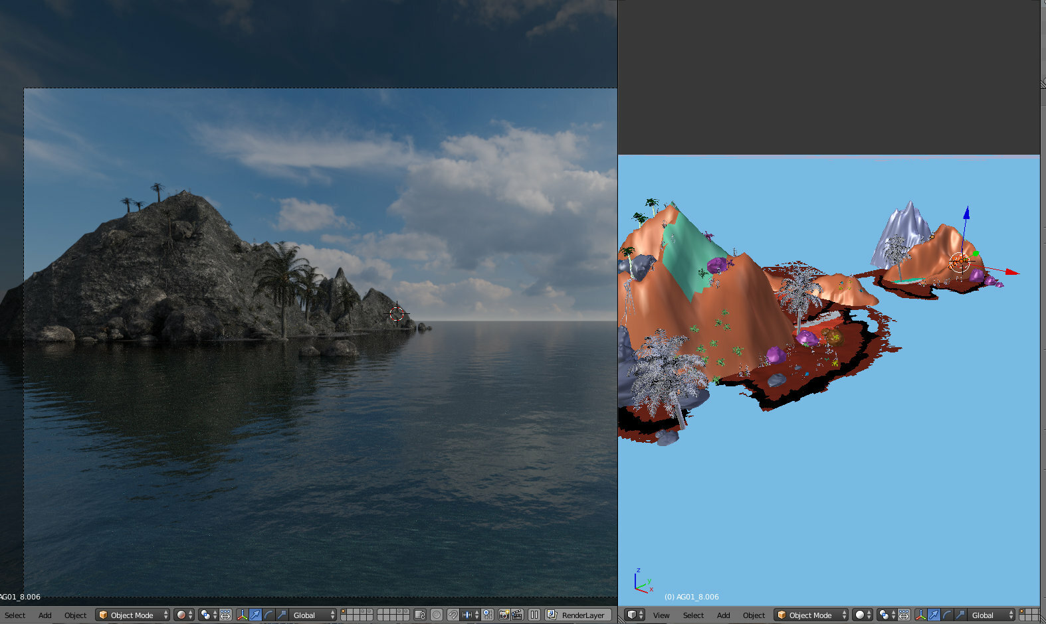1046x624 pixels.
Task: Open Select menu in left viewport header
Action: pyautogui.click(x=15, y=615)
